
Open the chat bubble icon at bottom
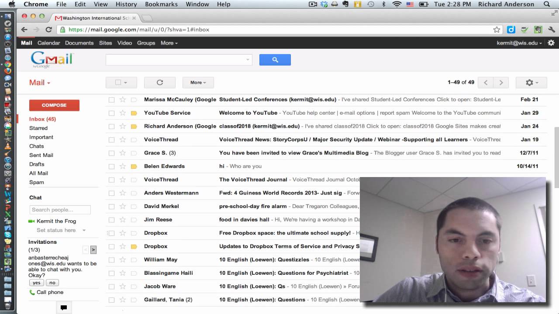pyautogui.click(x=64, y=307)
